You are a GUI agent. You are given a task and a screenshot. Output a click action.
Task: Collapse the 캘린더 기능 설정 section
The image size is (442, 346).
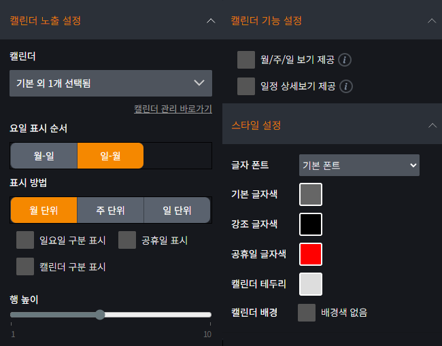pos(431,20)
